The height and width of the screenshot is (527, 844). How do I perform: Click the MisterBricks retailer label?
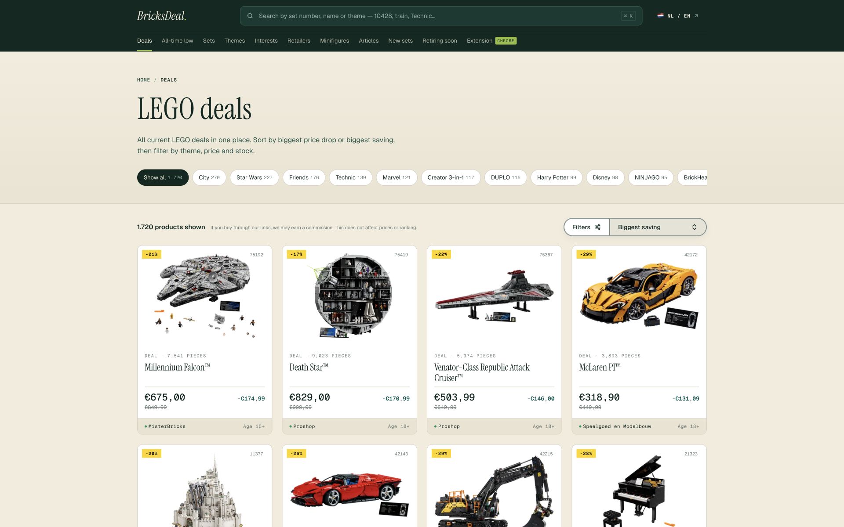(x=167, y=426)
